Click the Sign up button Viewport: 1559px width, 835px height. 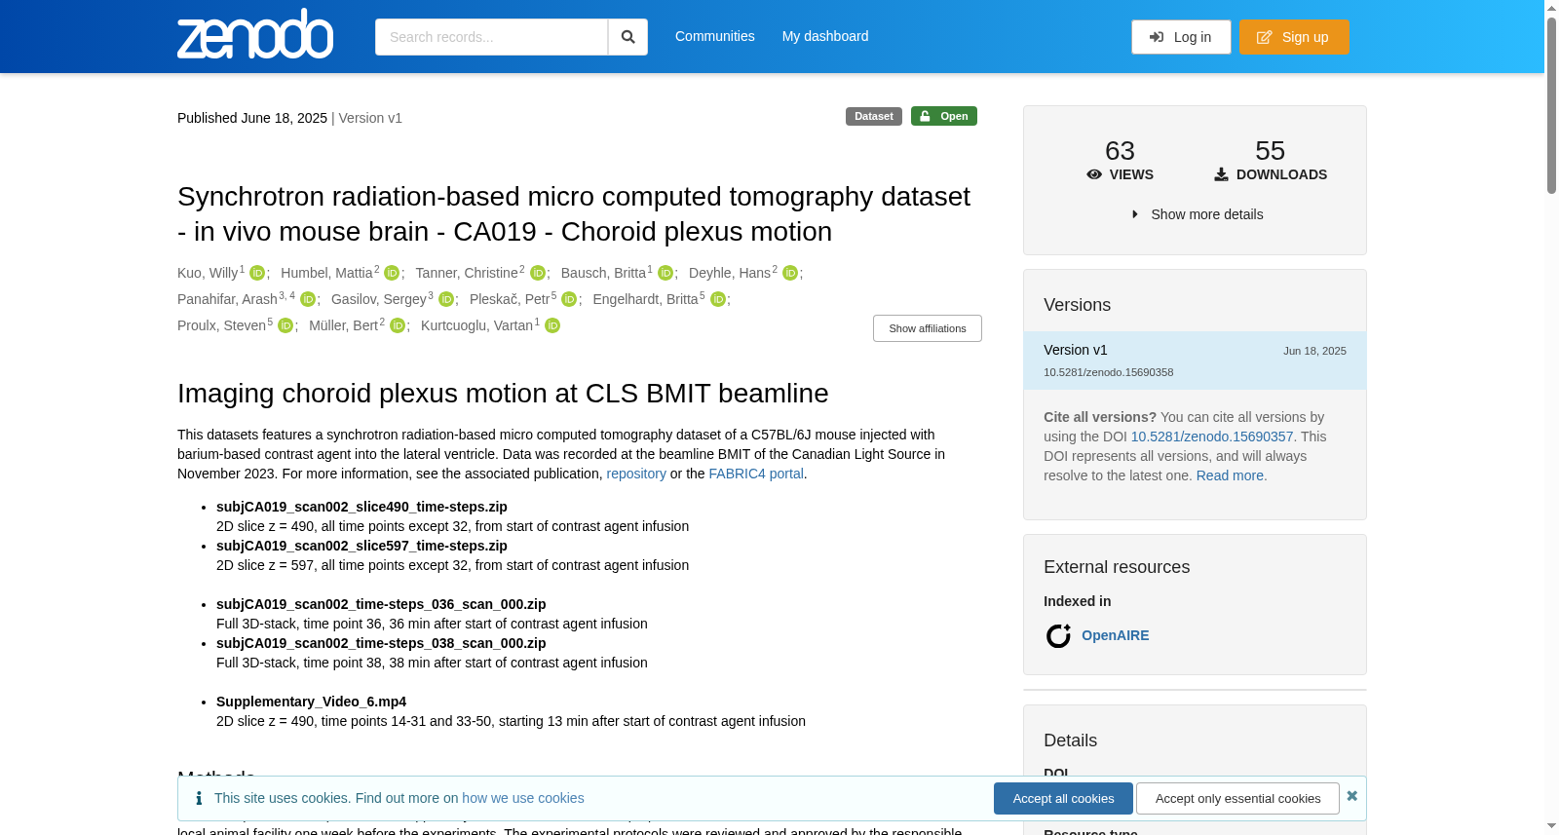coord(1294,37)
